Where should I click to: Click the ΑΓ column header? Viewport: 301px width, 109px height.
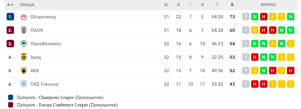click(166, 5)
